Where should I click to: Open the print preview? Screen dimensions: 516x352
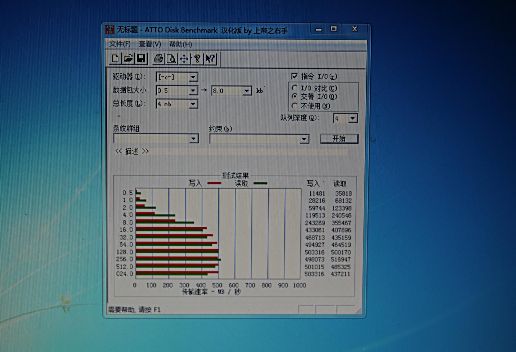click(x=171, y=59)
